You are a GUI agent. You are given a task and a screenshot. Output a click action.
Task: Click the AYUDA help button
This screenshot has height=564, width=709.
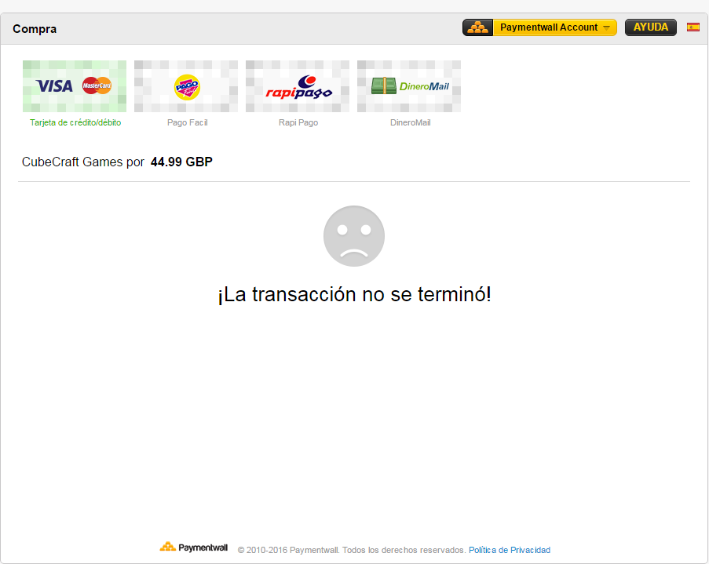651,27
